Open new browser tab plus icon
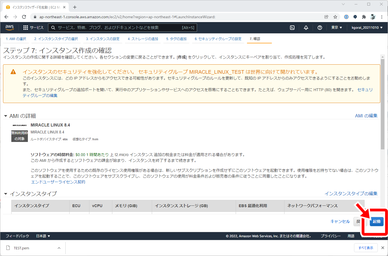The image size is (388, 256). (x=75, y=7)
